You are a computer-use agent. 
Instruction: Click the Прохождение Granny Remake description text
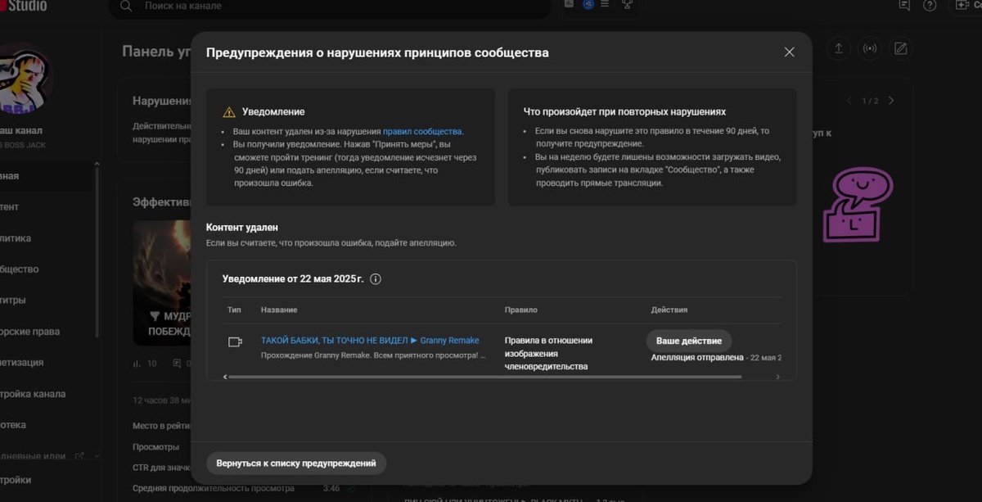click(373, 355)
